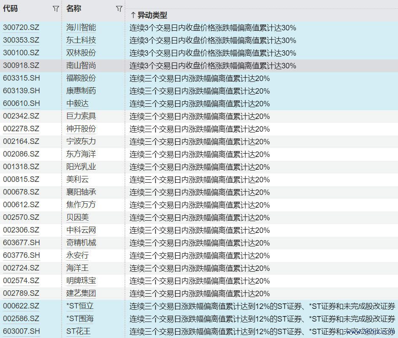Open stock name 贝因美
The image size is (398, 338).
coord(77,217)
